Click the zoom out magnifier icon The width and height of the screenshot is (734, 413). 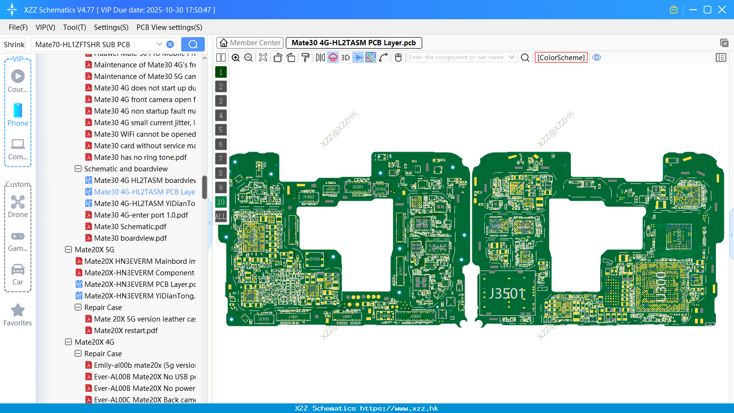[x=249, y=58]
